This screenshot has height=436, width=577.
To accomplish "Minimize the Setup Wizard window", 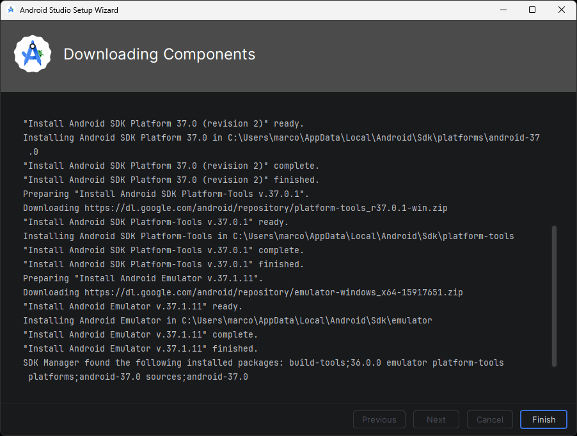I will (503, 10).
